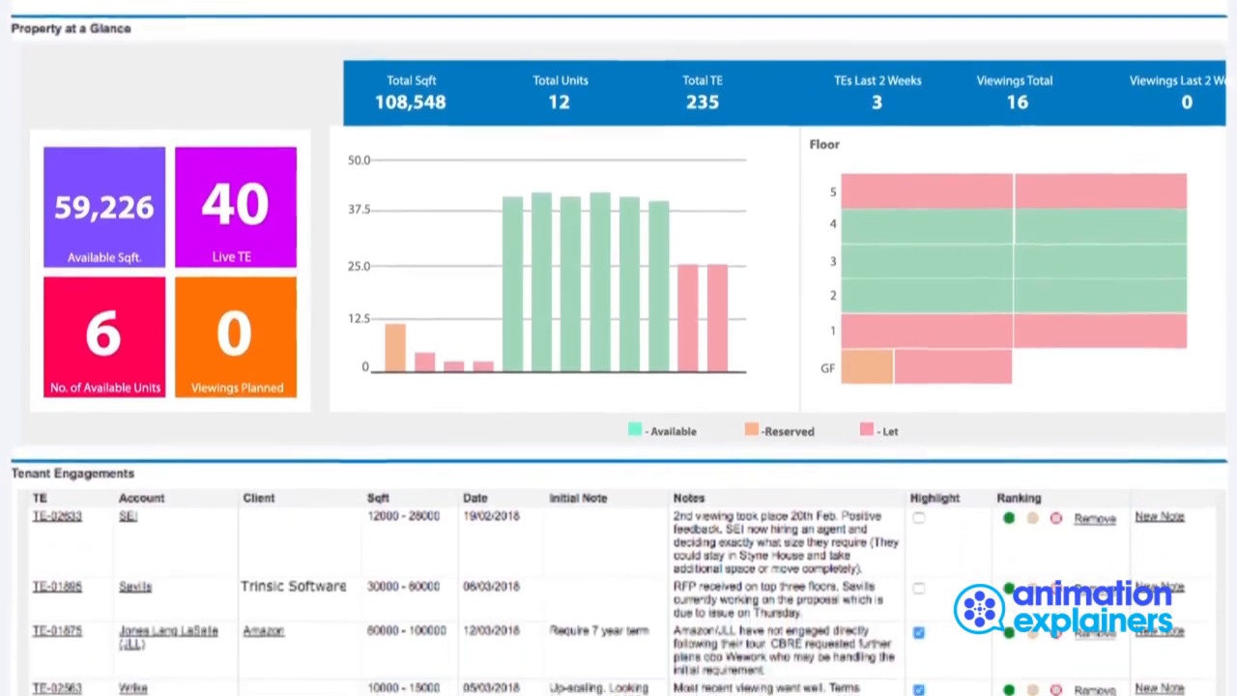Select red ranking circle in TE-02633 row
Image resolution: width=1237 pixels, height=696 pixels.
pyautogui.click(x=1055, y=519)
